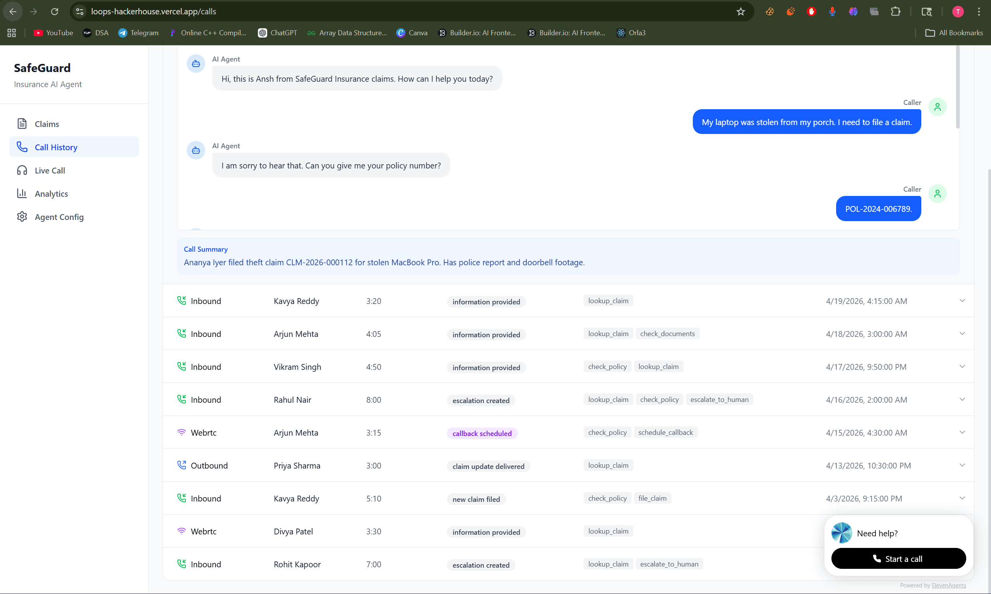991x594 pixels.
Task: Click the schedule_callback tool tag
Action: (665, 432)
